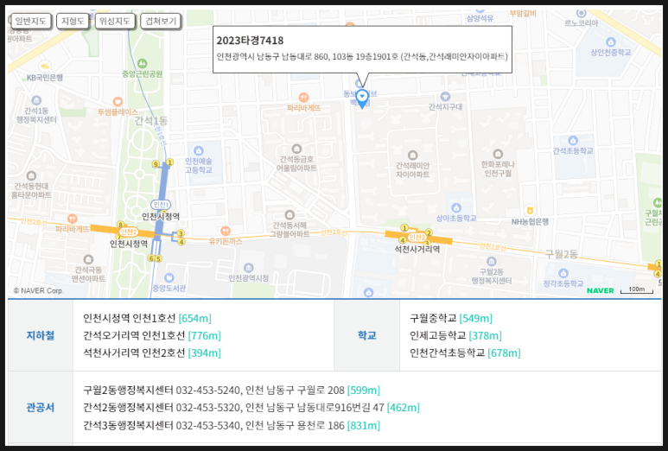
Task: Click the 인천간석초등학교 678m entry
Action: tap(465, 353)
